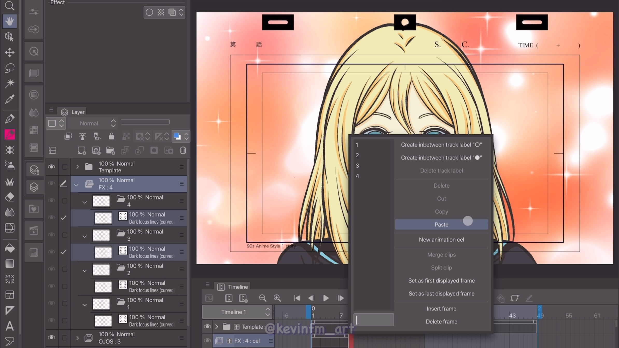The image size is (619, 348).
Task: Click Insert frame in the menu
Action: [x=441, y=309]
